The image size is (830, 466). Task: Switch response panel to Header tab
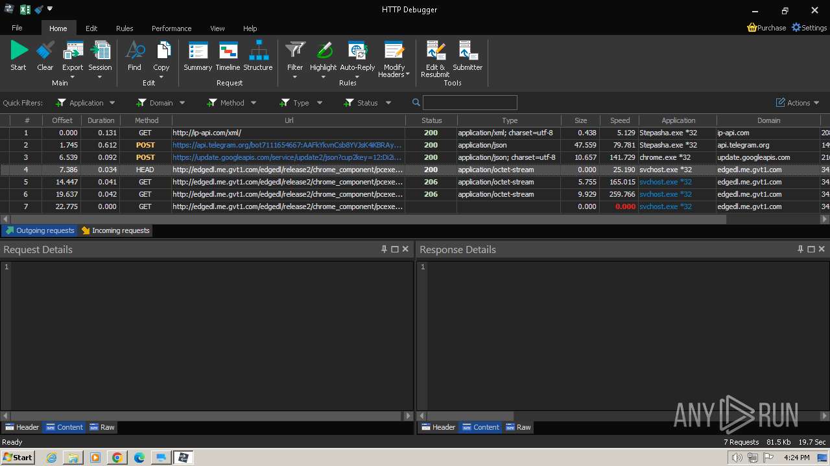[x=438, y=427]
